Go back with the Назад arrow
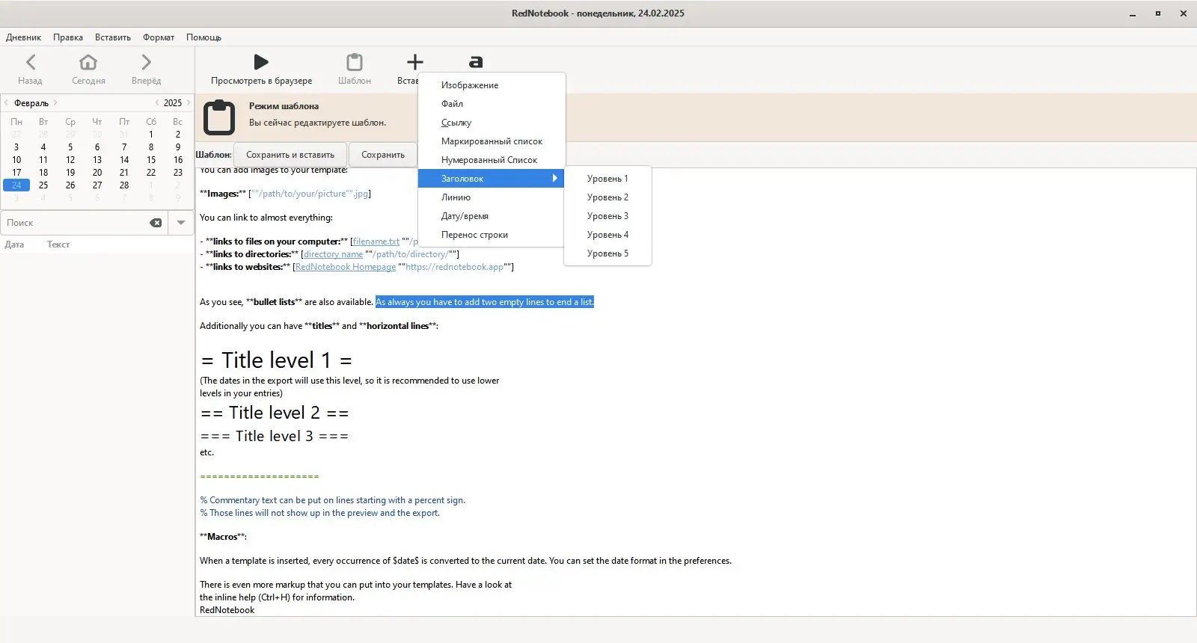 pyautogui.click(x=31, y=62)
